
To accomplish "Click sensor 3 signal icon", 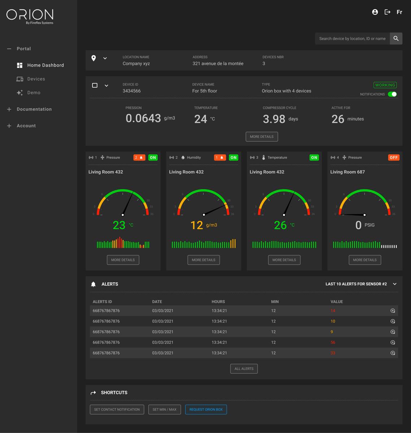I will 252,158.
